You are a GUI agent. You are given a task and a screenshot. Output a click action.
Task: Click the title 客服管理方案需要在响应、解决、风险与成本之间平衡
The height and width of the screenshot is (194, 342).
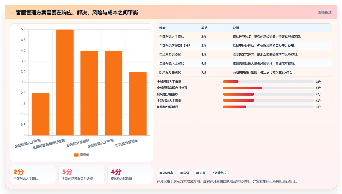pos(77,12)
